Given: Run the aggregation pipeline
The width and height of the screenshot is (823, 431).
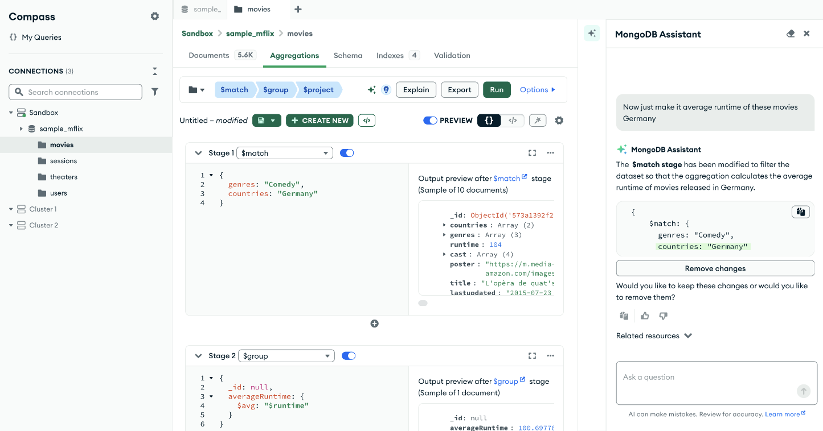Looking at the screenshot, I should coord(497,90).
